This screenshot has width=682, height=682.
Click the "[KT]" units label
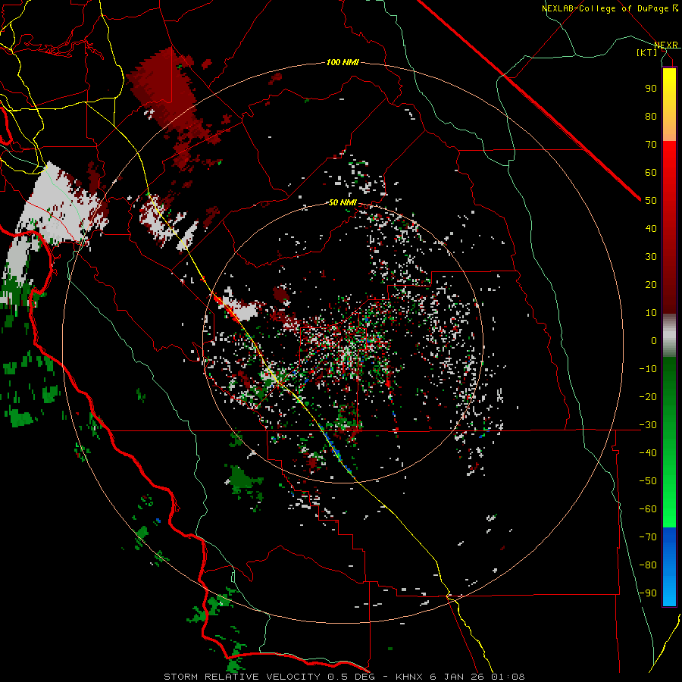click(x=646, y=52)
